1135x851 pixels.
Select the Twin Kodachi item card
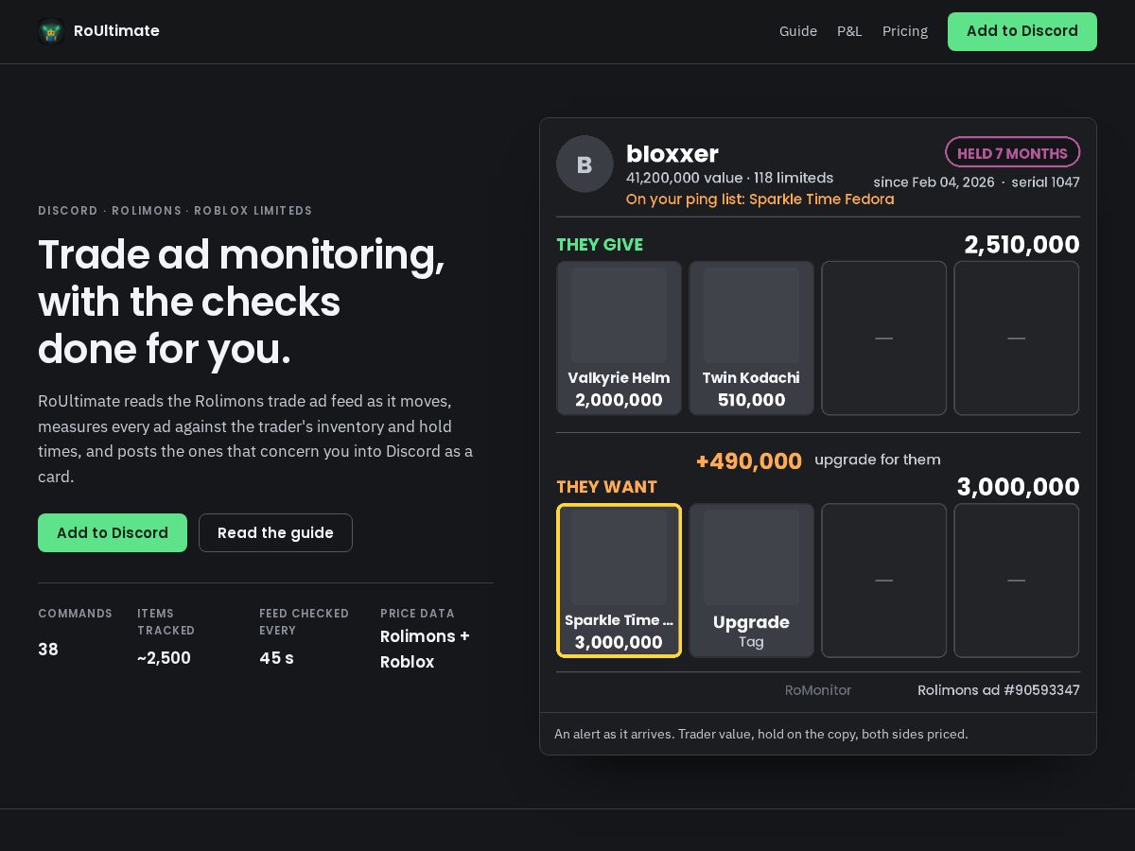751,339
